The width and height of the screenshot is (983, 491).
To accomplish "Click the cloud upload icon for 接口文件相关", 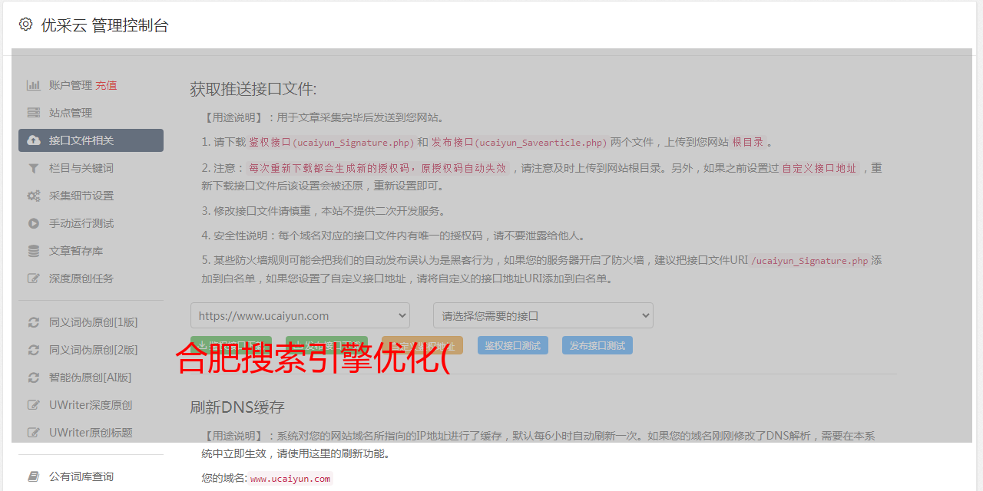I will point(34,140).
